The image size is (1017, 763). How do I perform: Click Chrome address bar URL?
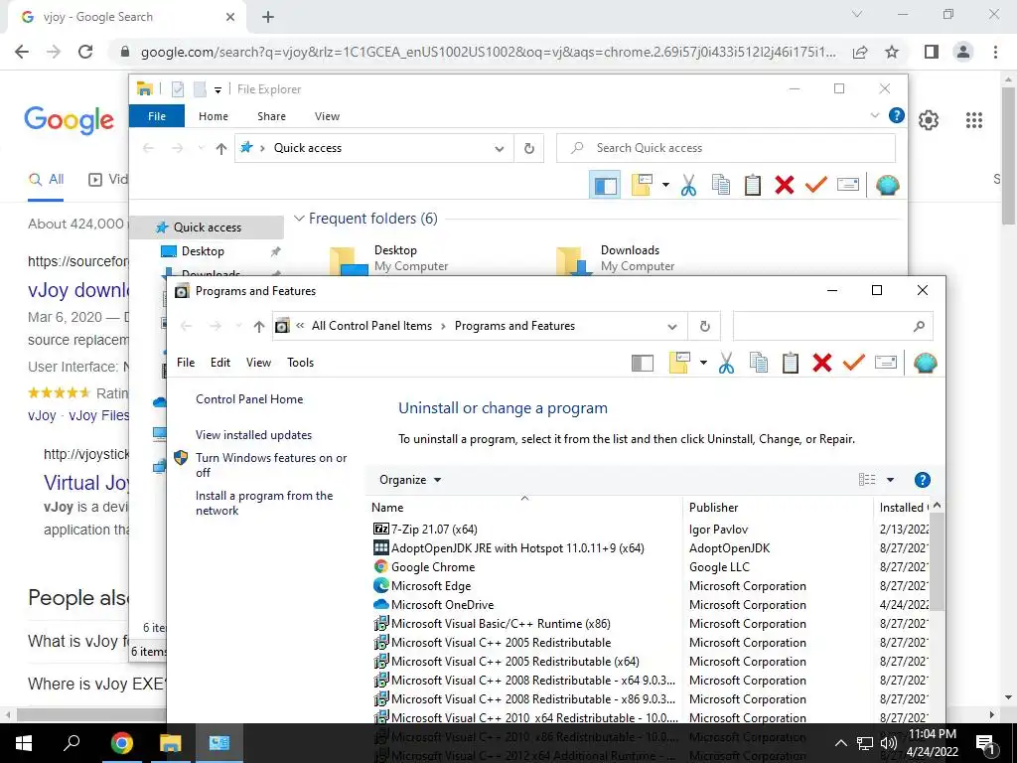click(x=488, y=52)
